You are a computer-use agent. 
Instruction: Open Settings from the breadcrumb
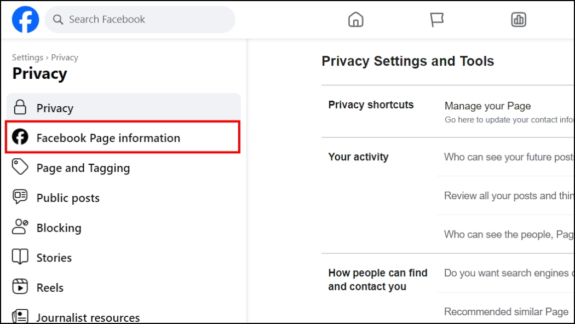click(27, 57)
